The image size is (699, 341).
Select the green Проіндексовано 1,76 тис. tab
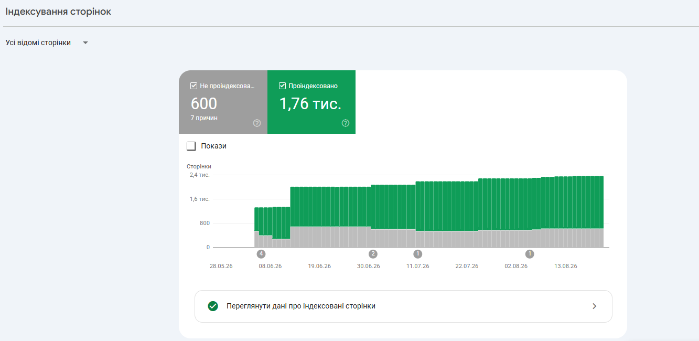click(x=311, y=102)
